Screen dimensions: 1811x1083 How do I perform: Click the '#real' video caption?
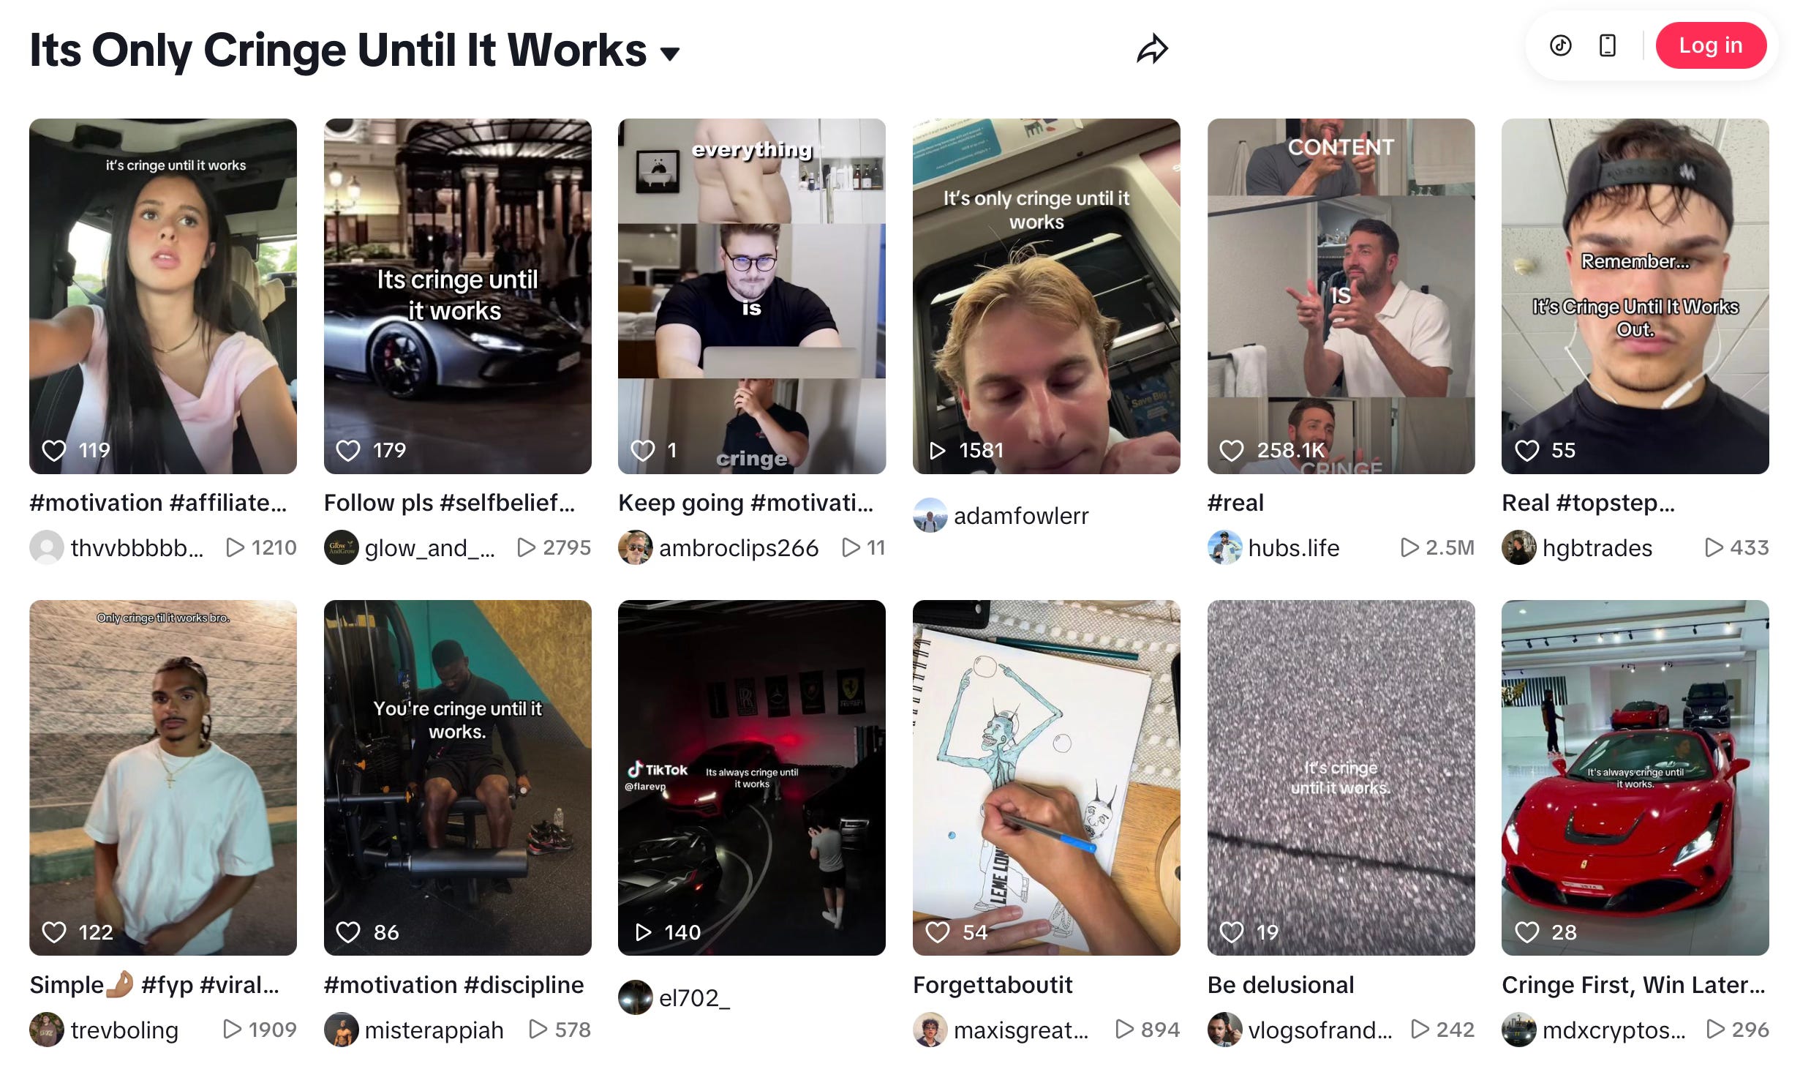(x=1235, y=503)
